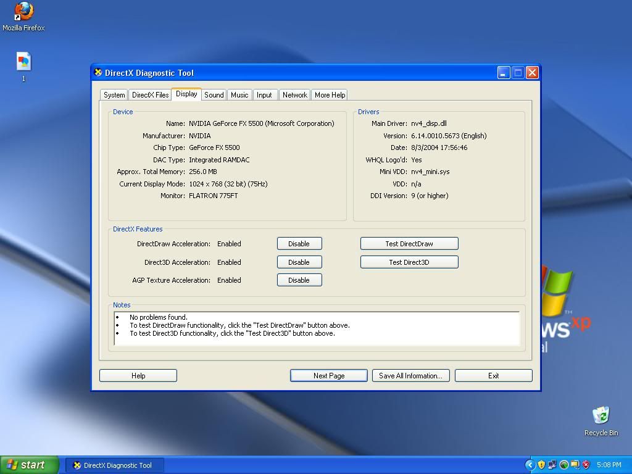Click the DirectX icon in title bar
The height and width of the screenshot is (474, 632).
[98, 73]
